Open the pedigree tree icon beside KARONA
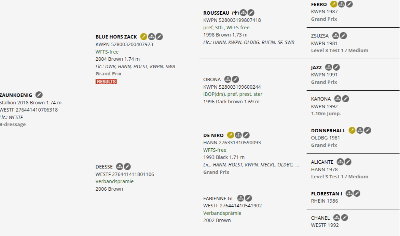Viewport: 400px width, 236px height. click(x=337, y=99)
